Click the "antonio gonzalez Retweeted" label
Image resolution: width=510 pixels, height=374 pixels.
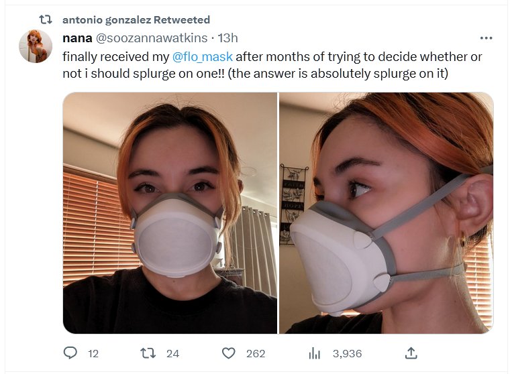tap(136, 20)
